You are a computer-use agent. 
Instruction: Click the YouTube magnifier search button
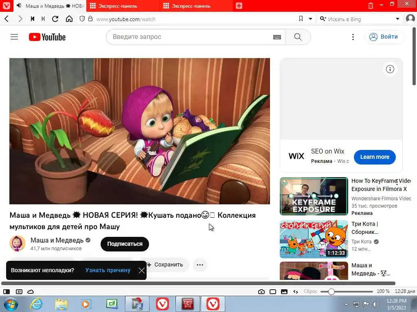298,37
